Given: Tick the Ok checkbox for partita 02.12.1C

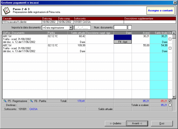Looking at the screenshot, I should tap(170, 39).
